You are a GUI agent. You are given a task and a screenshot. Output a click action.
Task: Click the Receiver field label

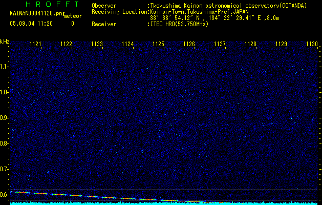click(x=104, y=24)
